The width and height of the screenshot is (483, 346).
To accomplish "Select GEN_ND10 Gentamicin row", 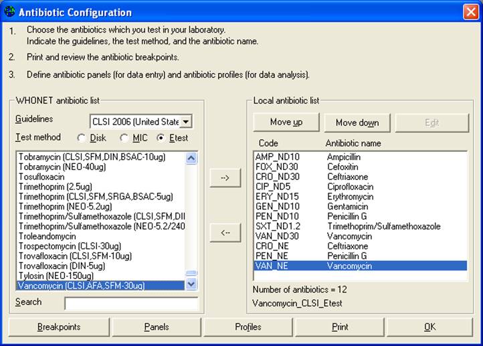I will click(x=361, y=206).
